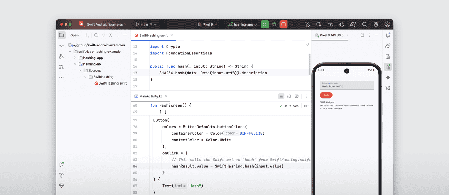Toggle Live Edit OFF indicator

click(x=307, y=106)
